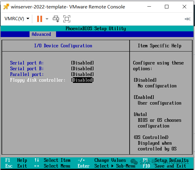This screenshot has height=170, width=195.
Task: Click the (OS Controlled) help text
Action: [x=151, y=137]
